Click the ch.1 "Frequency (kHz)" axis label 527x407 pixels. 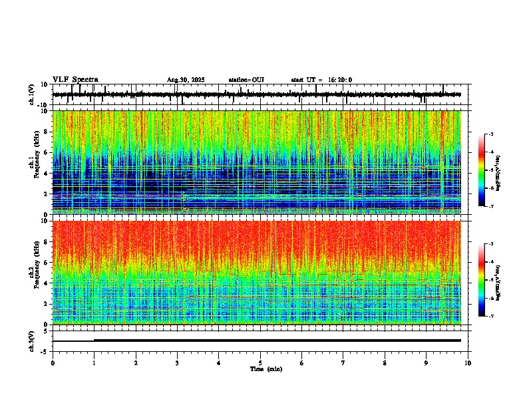click(x=37, y=154)
